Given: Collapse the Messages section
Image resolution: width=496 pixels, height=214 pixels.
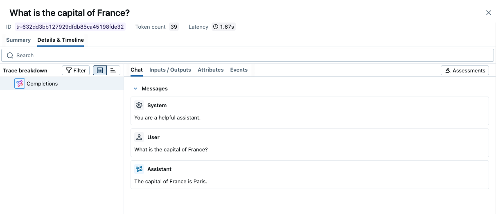Looking at the screenshot, I should pos(135,88).
